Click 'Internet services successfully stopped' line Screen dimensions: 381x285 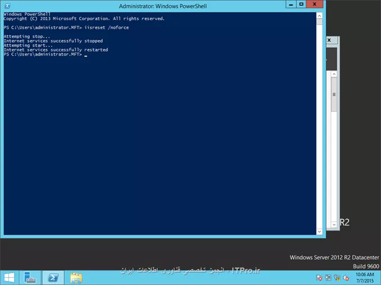53,41
